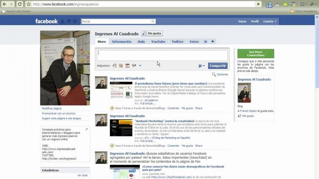Click the attach event calendar icon
Screen dimensions: 319x179
128,66
